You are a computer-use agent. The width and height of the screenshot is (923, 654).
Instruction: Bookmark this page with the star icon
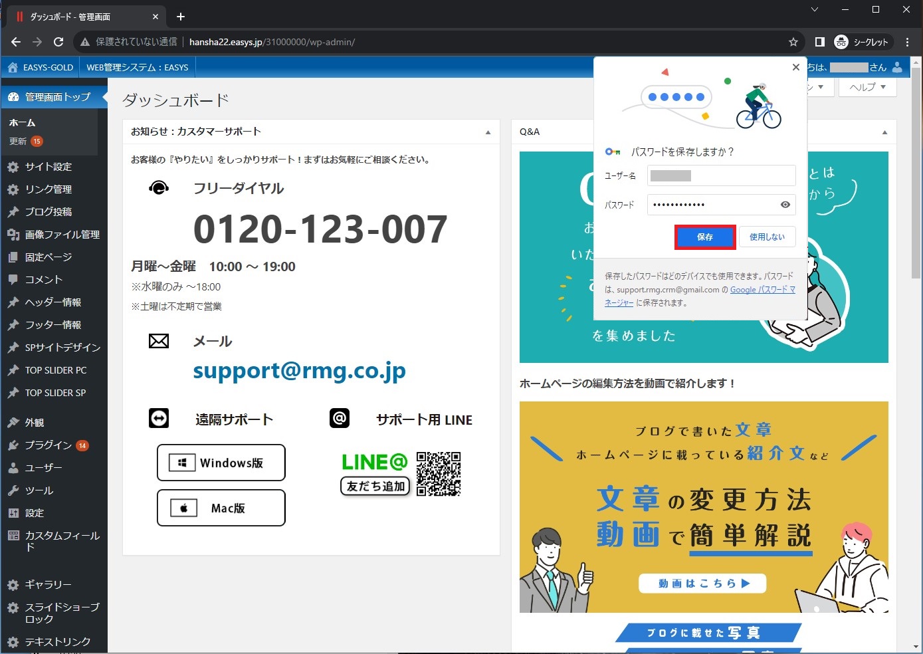(x=793, y=42)
